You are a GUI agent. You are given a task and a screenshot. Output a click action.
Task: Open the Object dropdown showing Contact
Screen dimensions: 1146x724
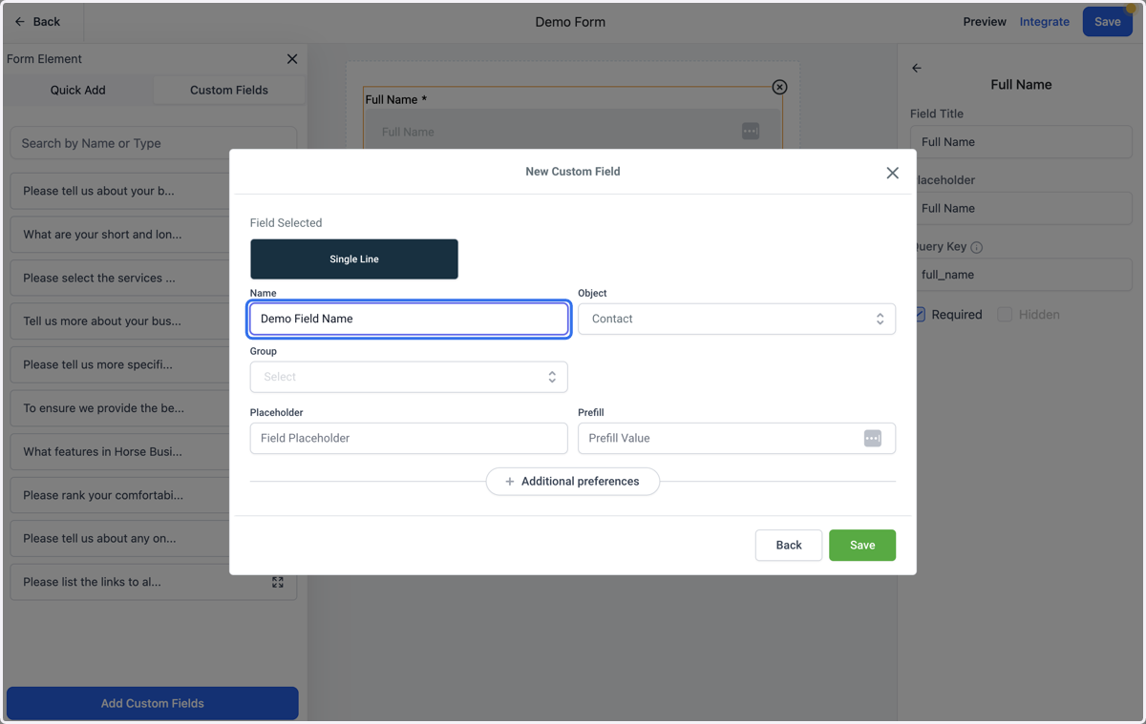pos(736,319)
